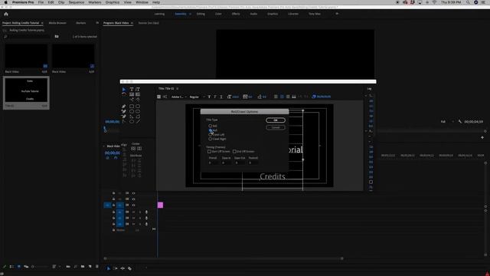Select the Razor tool below the timeline

coord(129,268)
